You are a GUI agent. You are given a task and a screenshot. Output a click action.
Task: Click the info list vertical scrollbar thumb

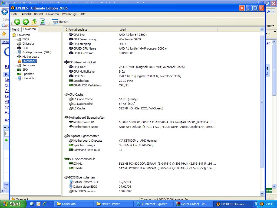[x=262, y=102]
